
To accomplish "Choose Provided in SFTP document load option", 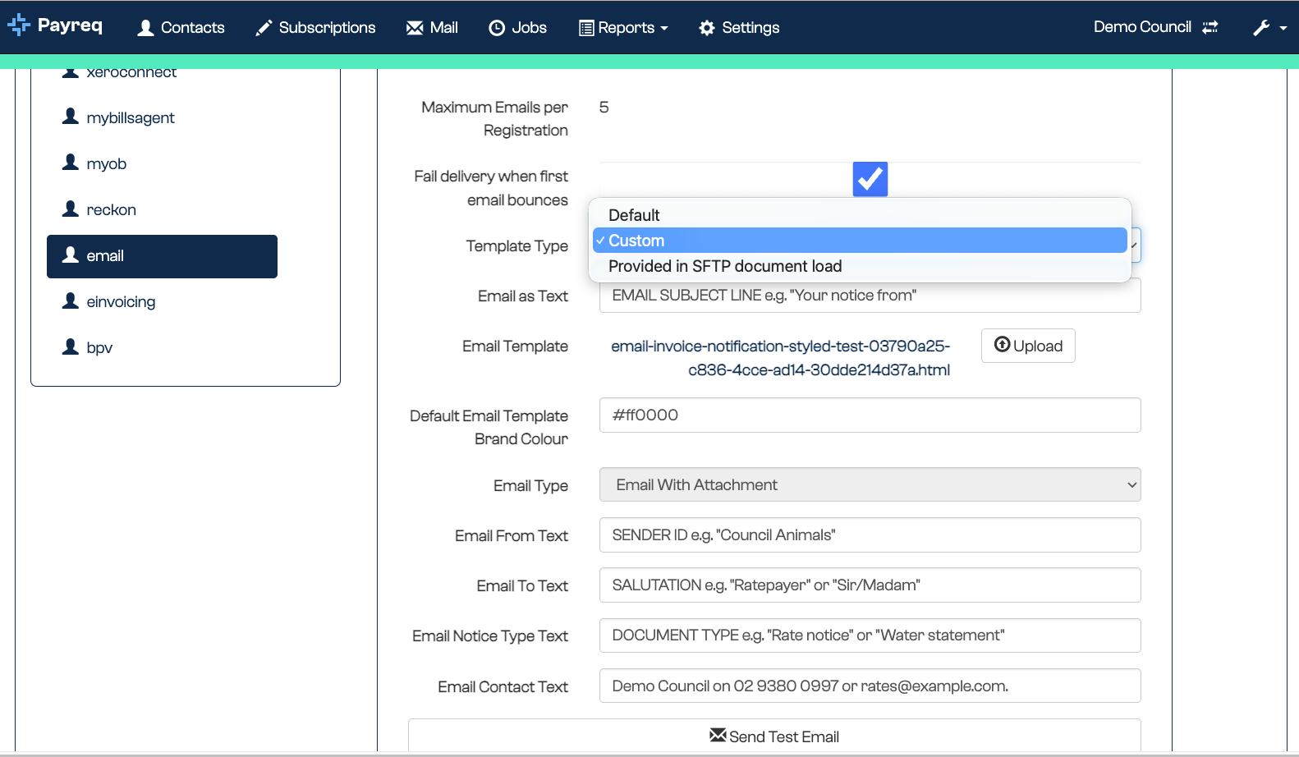I will (860, 266).
